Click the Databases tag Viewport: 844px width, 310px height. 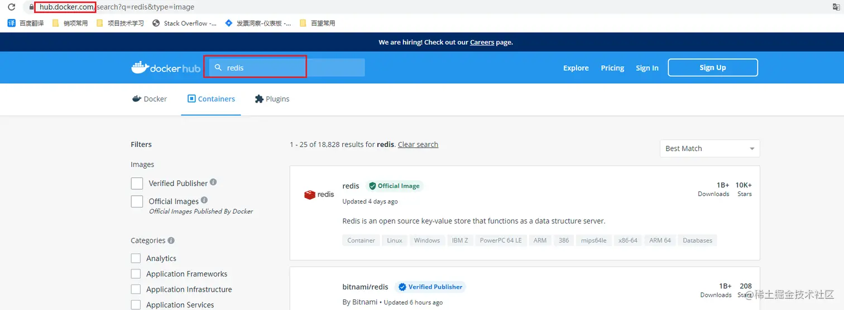(x=698, y=240)
